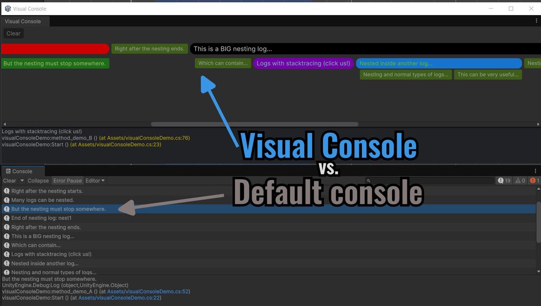541x306 pixels.
Task: Open the Clear options dropdown arrow
Action: point(22,181)
